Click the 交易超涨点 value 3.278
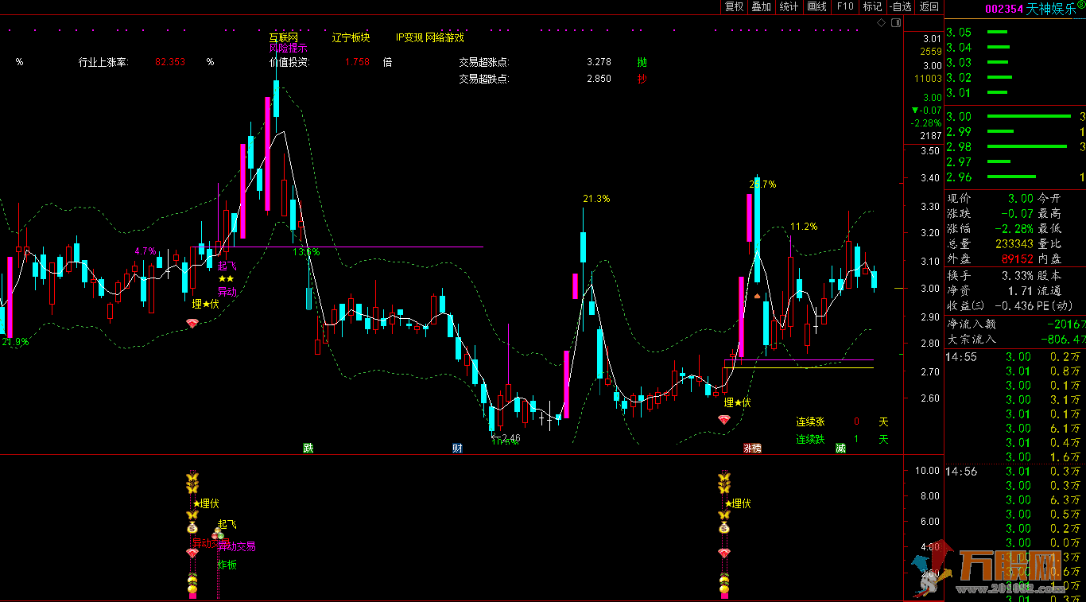Screen dimensions: 1086x602 point(599,61)
